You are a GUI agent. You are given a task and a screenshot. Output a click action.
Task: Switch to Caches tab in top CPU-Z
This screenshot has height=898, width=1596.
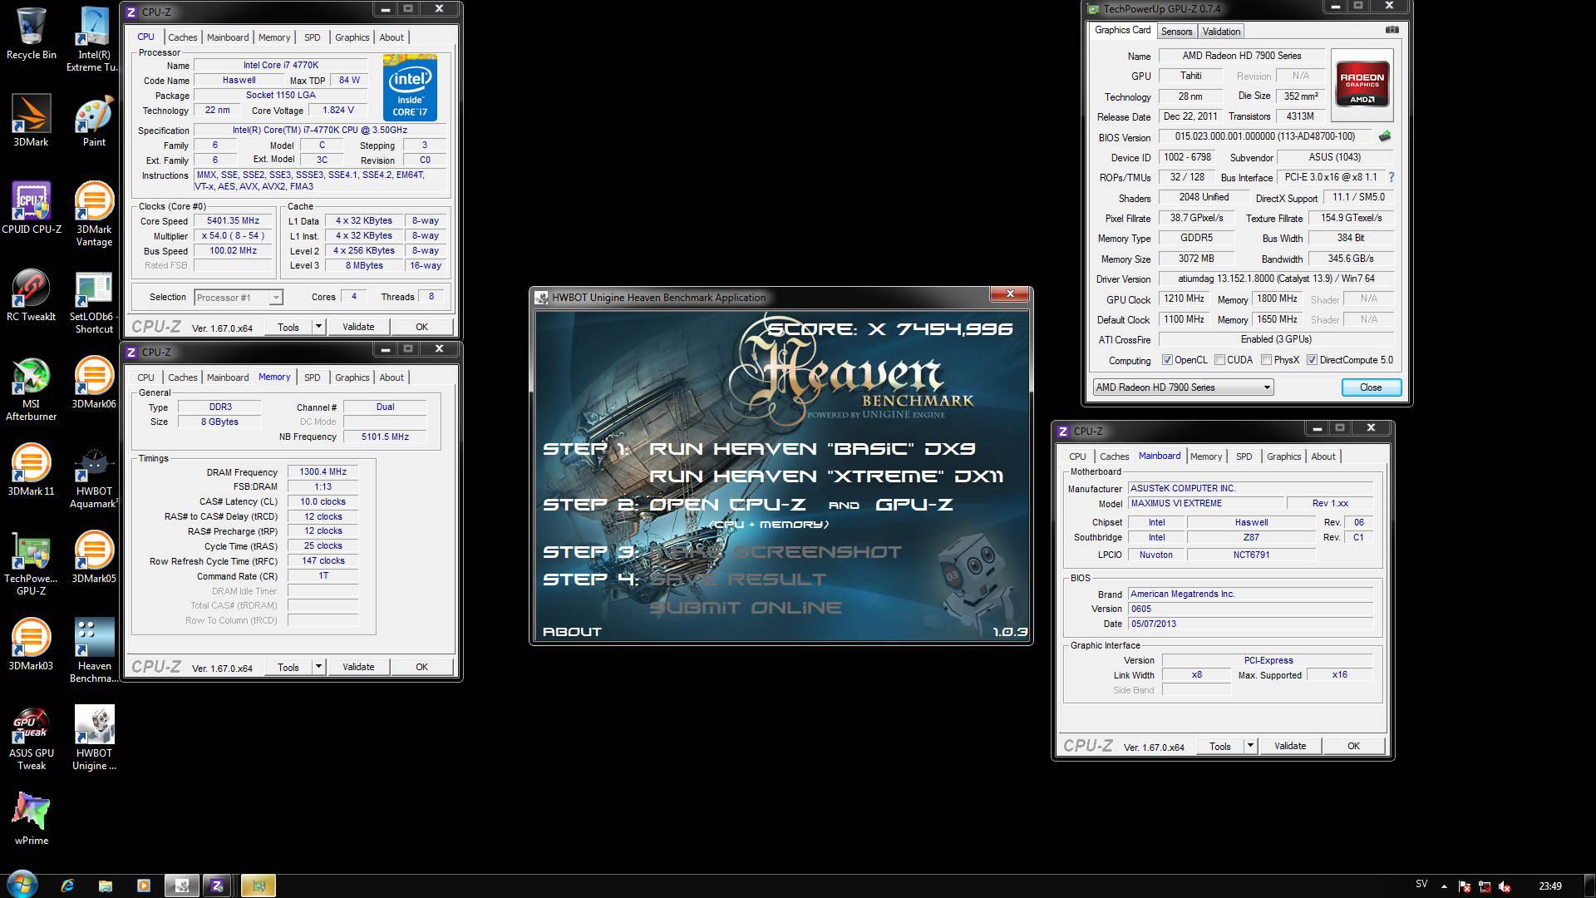[x=183, y=37]
